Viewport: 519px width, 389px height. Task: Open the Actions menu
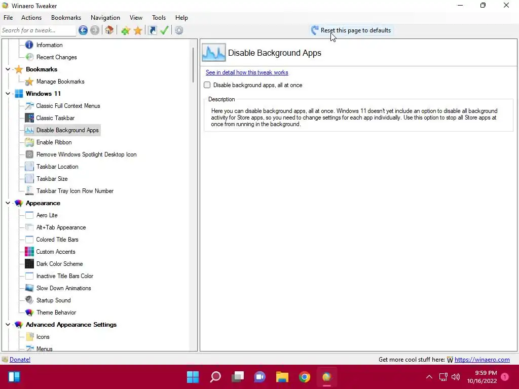pos(31,18)
